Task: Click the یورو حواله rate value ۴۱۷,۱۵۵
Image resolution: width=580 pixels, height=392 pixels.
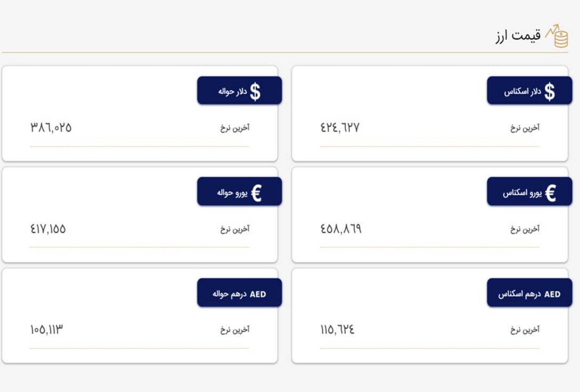Action: (48, 229)
